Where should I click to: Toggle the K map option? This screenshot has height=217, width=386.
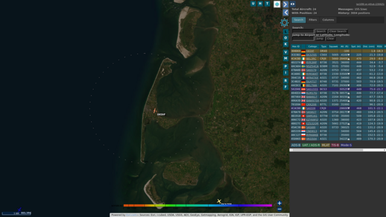(285, 44)
